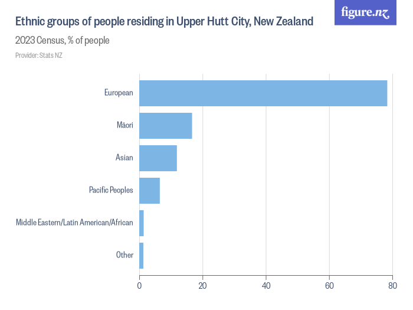This screenshot has height=310, width=413.
Task: Click the 80 tick on x-axis
Action: 392,286
